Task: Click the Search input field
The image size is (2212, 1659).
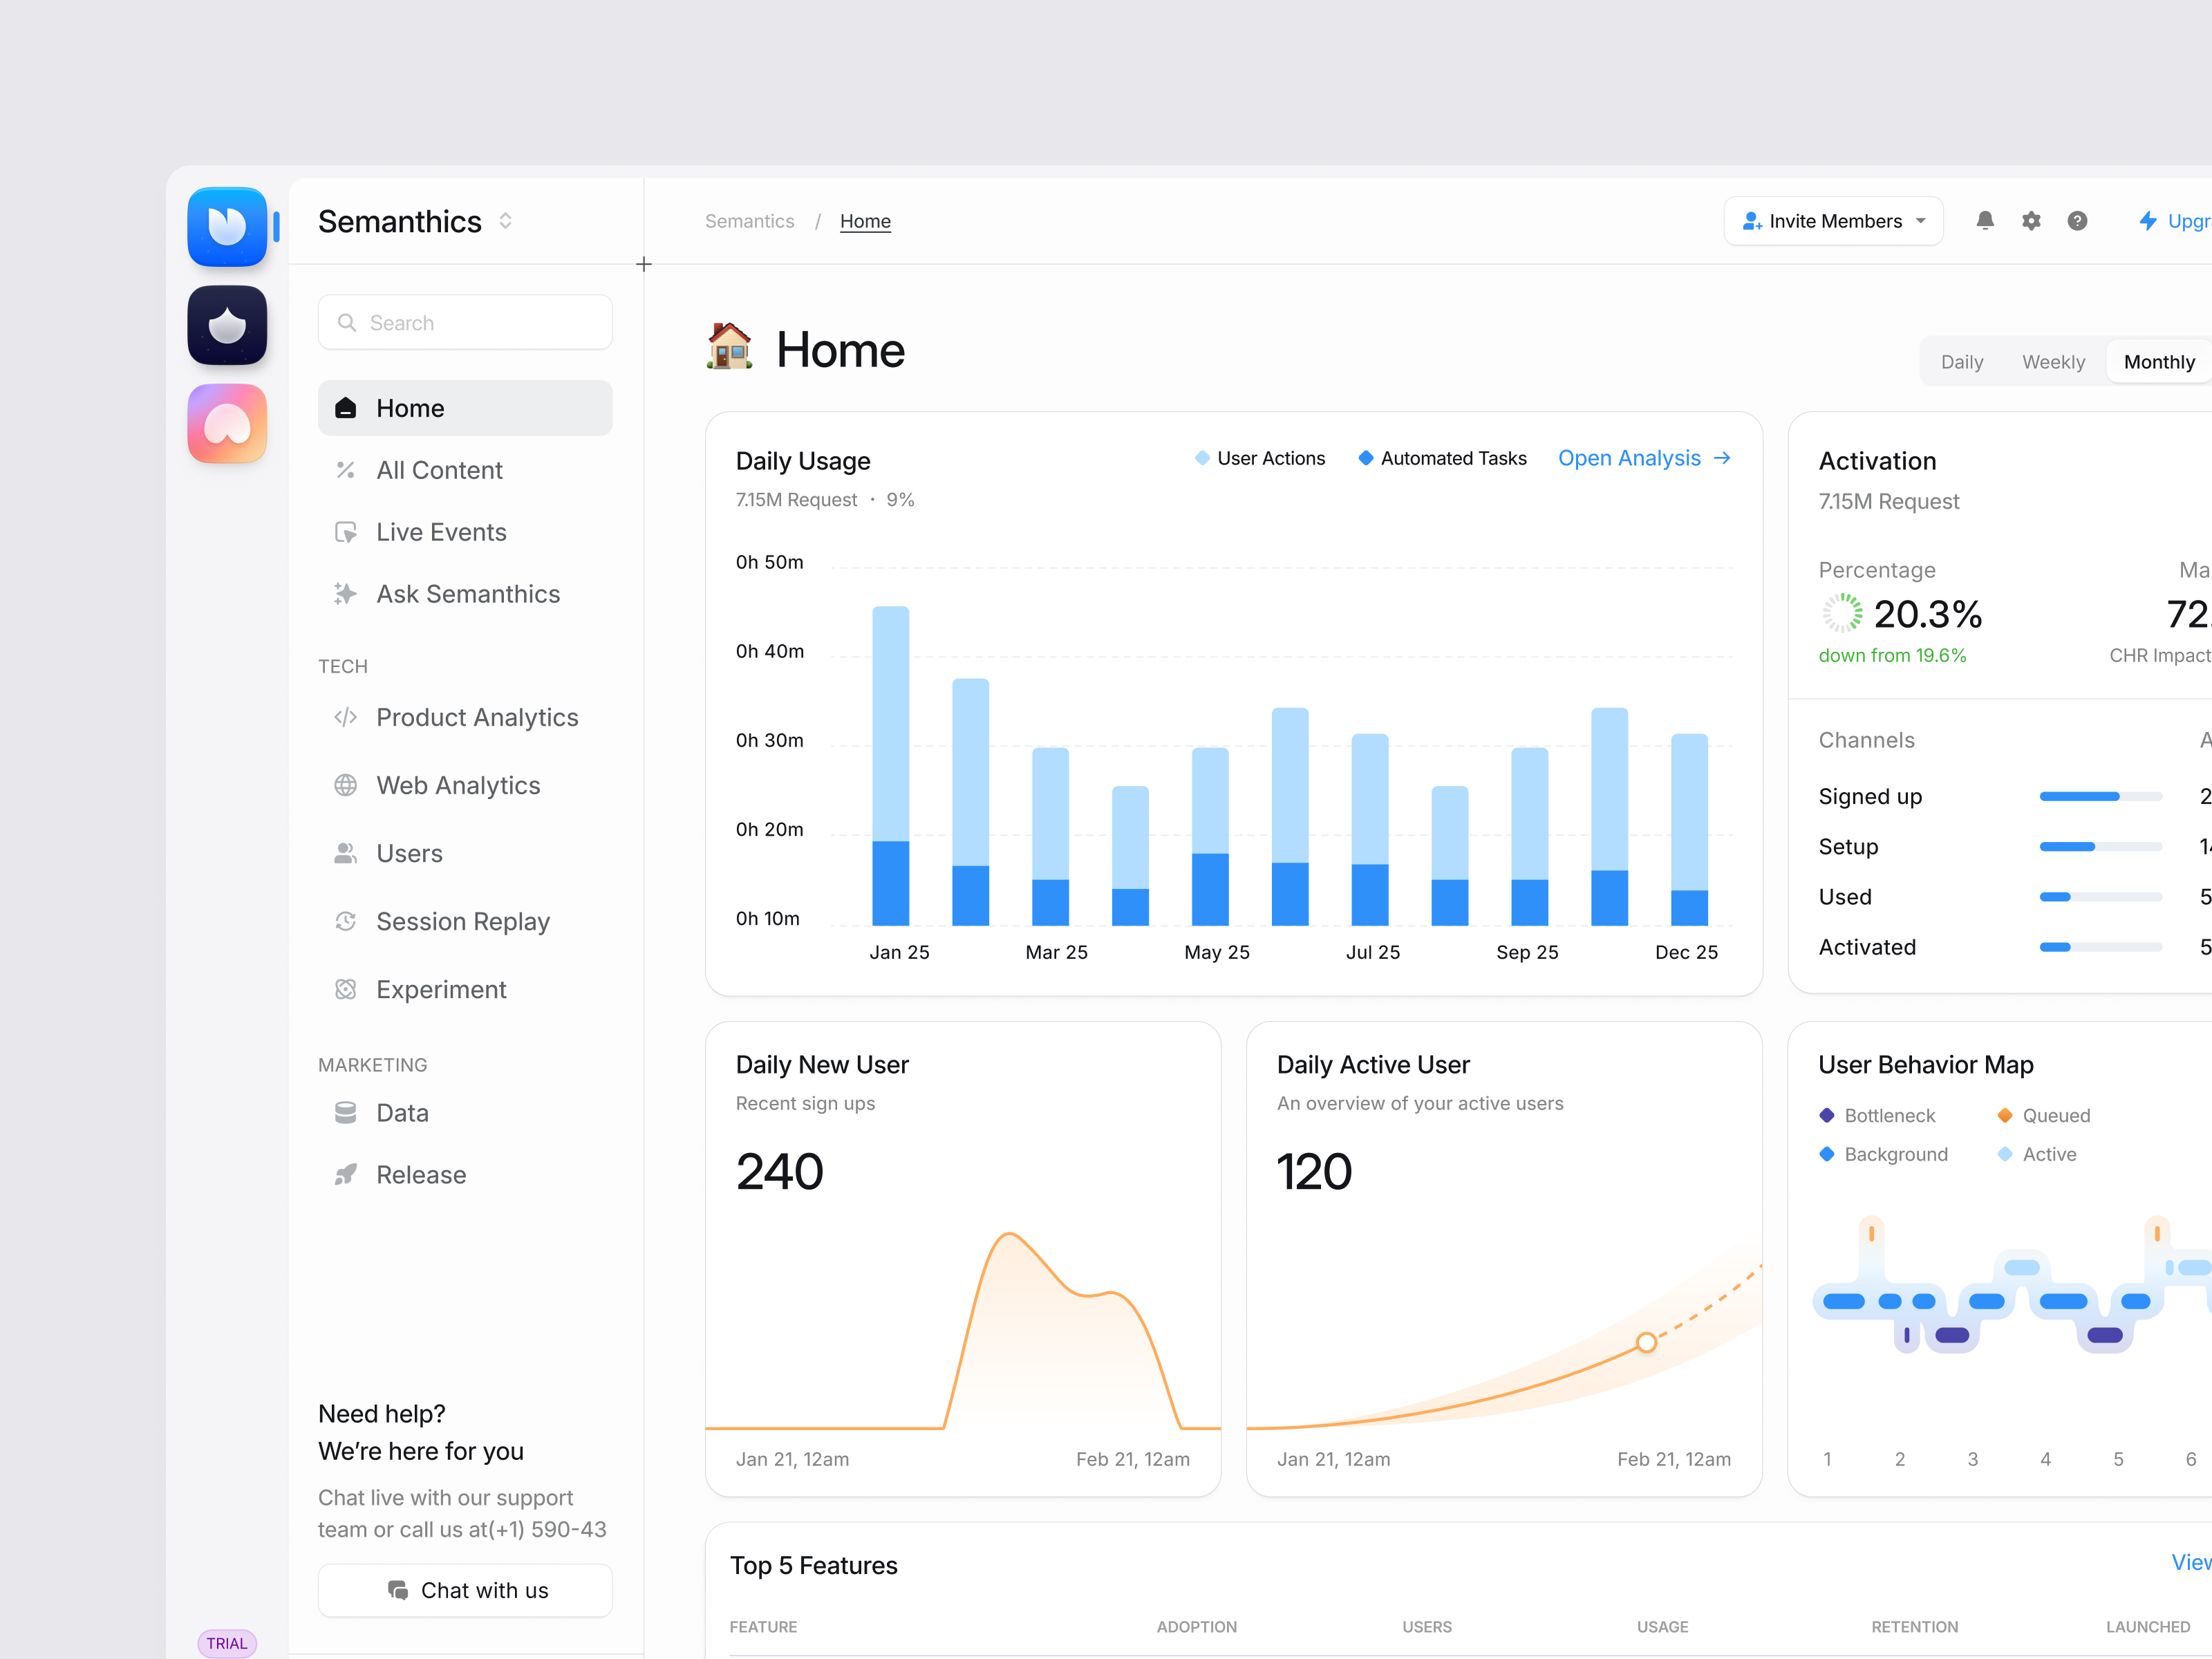Action: [465, 323]
